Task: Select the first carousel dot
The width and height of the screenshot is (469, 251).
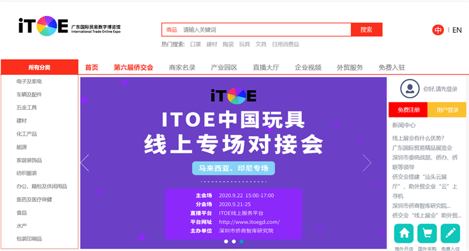Action: [x=226, y=242]
